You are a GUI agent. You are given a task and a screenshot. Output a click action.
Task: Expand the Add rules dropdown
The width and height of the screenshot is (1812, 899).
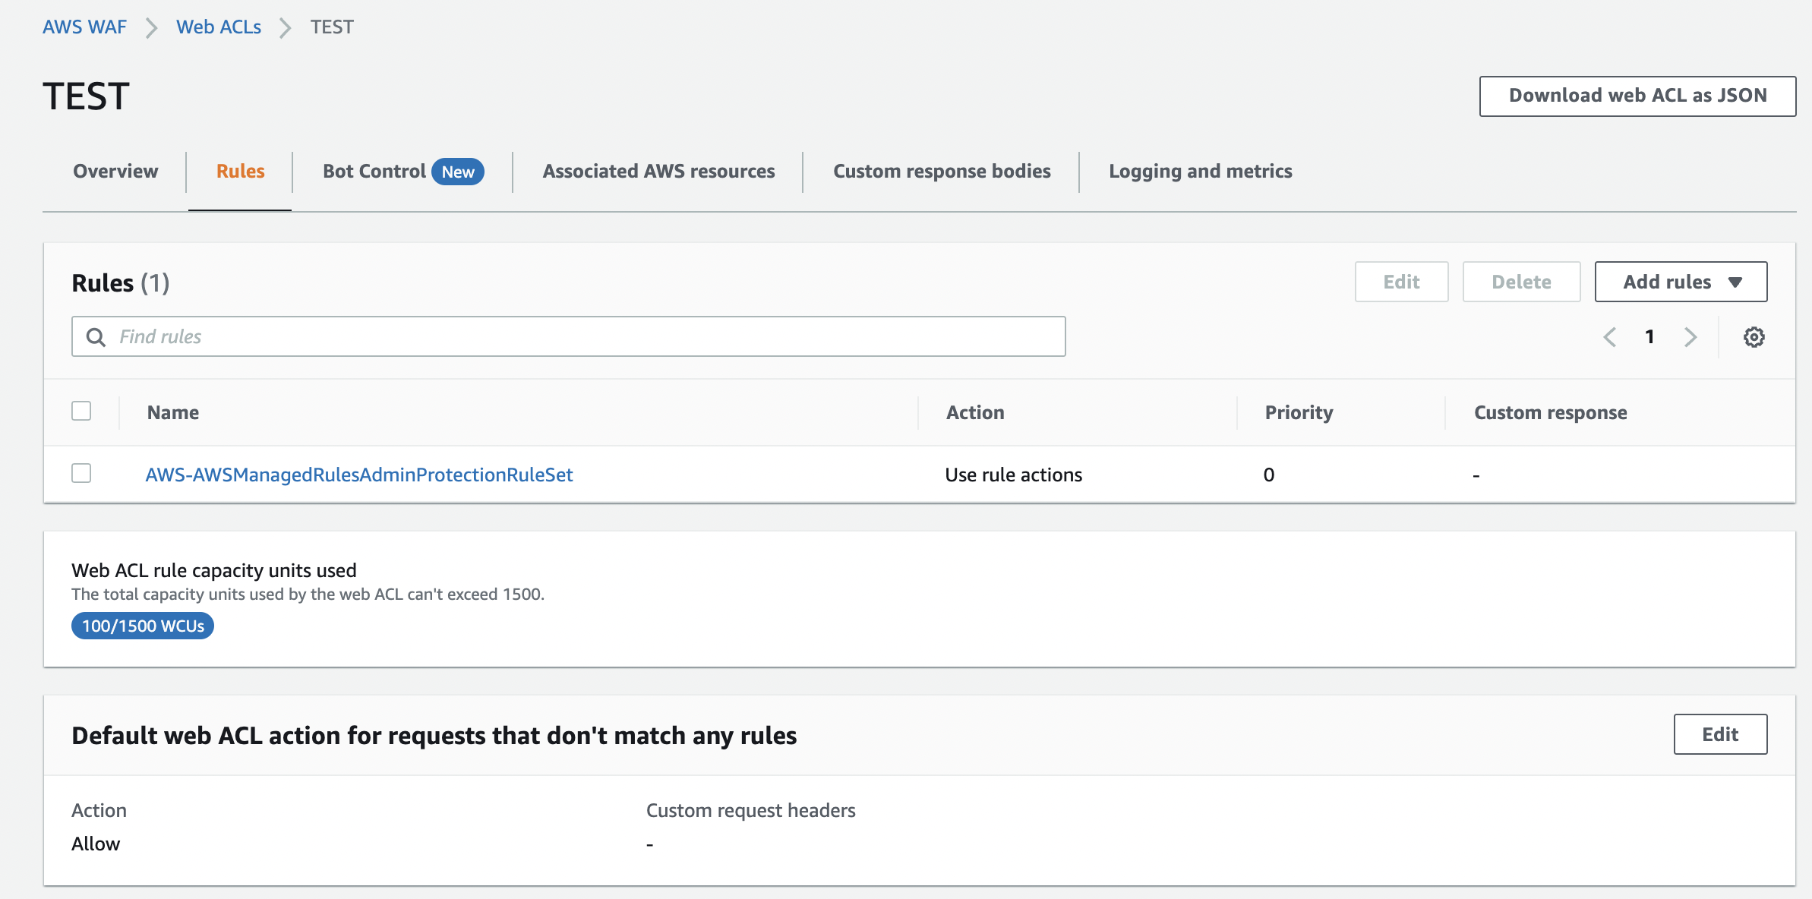click(x=1681, y=282)
